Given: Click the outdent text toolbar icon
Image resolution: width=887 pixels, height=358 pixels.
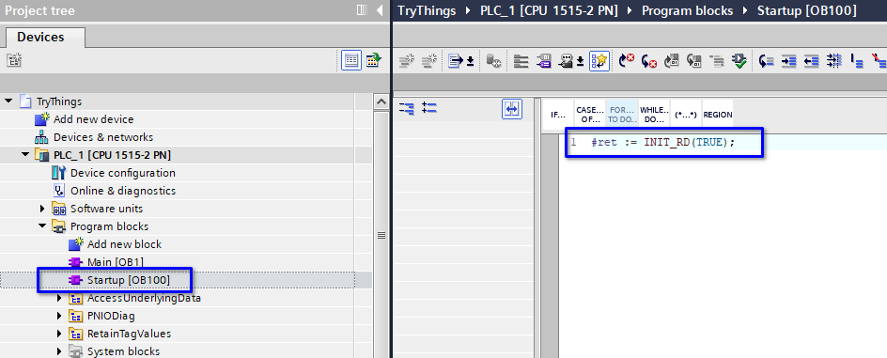Looking at the screenshot, I should point(812,60).
